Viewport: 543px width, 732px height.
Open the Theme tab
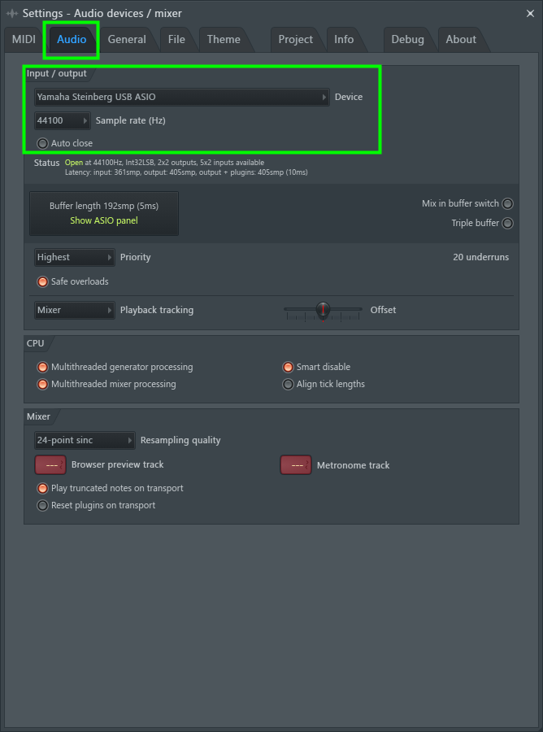point(224,40)
